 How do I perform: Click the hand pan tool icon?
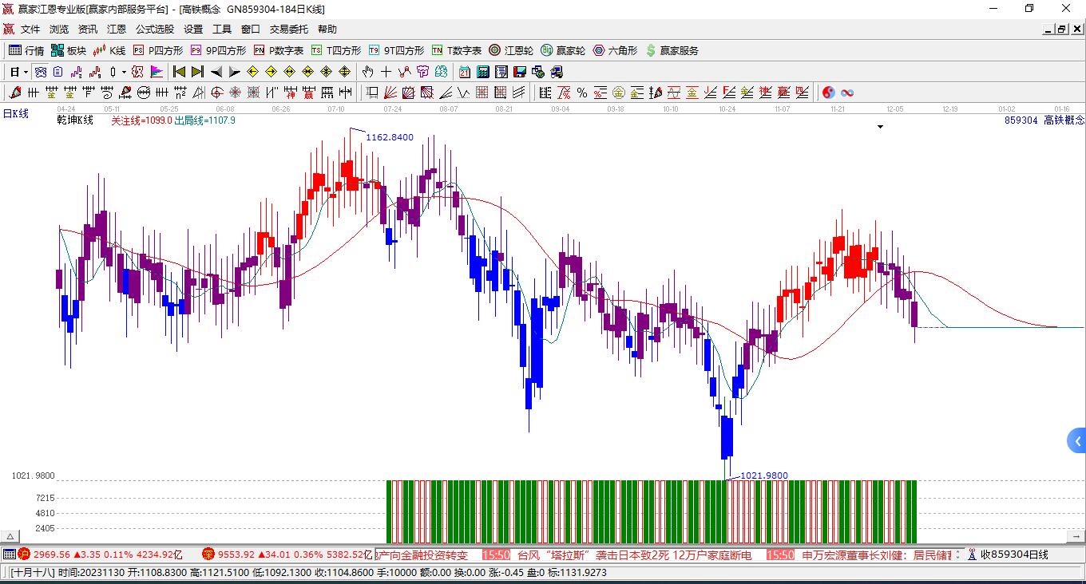pyautogui.click(x=367, y=72)
